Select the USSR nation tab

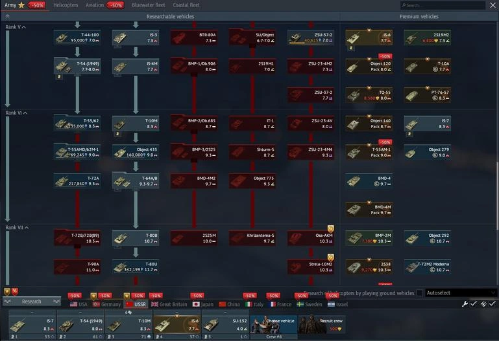136,304
